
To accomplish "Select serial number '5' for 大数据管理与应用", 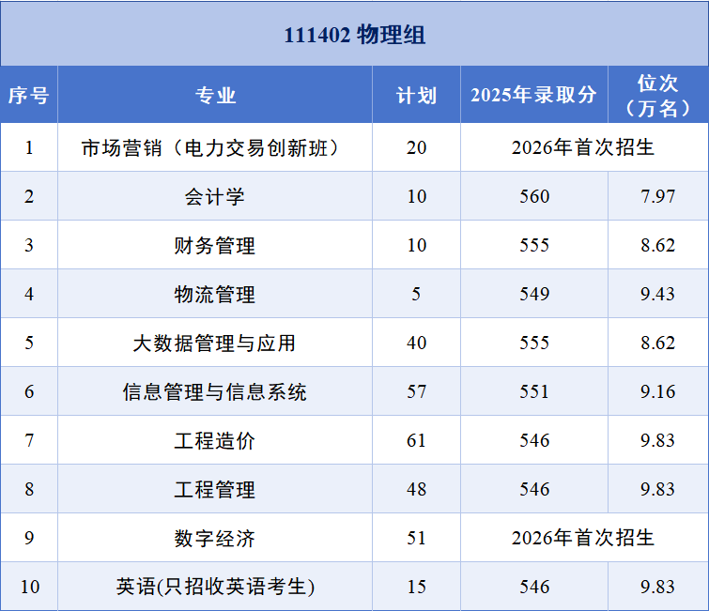I will (29, 343).
